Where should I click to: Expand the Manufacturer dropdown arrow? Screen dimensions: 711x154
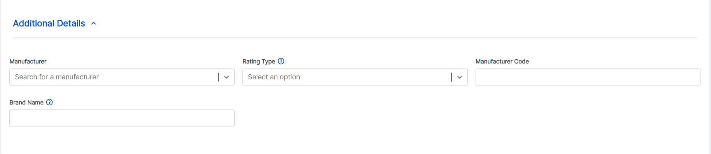point(226,77)
